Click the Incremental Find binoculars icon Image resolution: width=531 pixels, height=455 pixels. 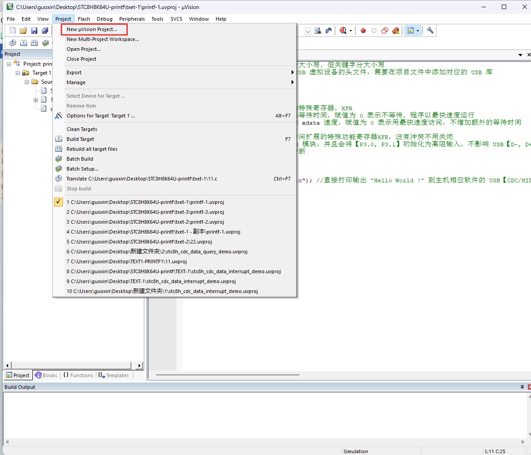[x=328, y=31]
